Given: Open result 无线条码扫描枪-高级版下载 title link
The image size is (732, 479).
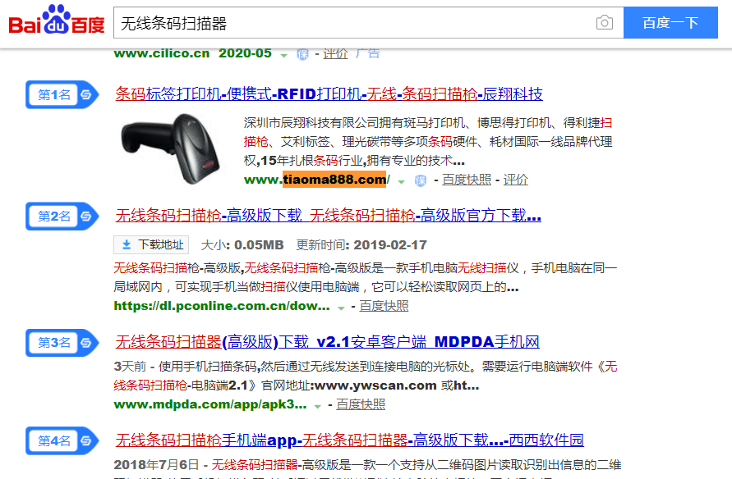Looking at the screenshot, I should click(328, 216).
